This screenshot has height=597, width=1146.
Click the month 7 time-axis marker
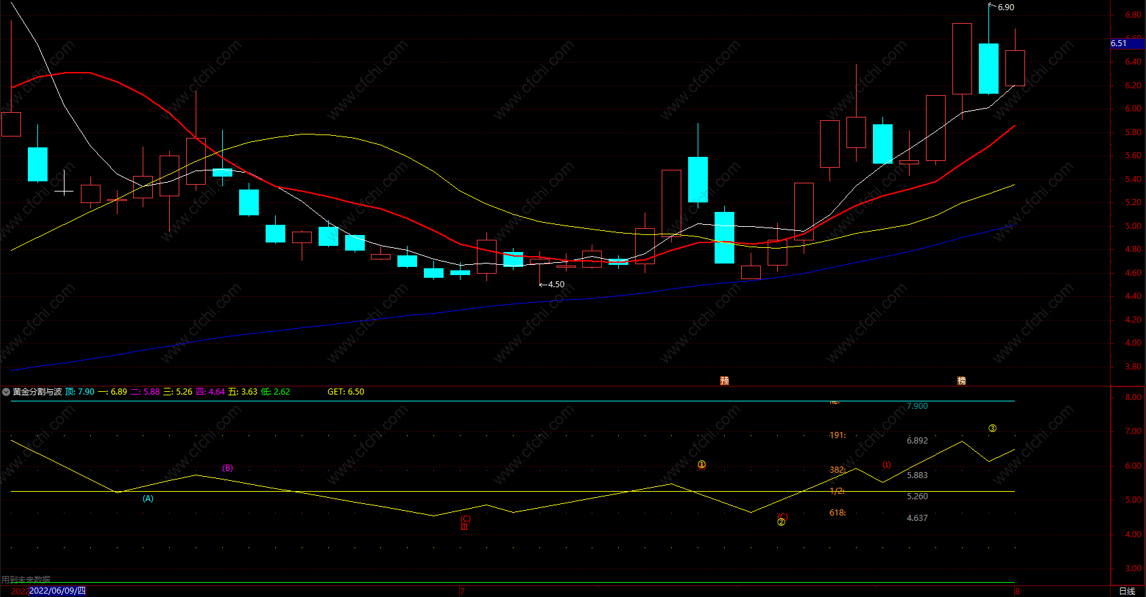click(x=462, y=591)
